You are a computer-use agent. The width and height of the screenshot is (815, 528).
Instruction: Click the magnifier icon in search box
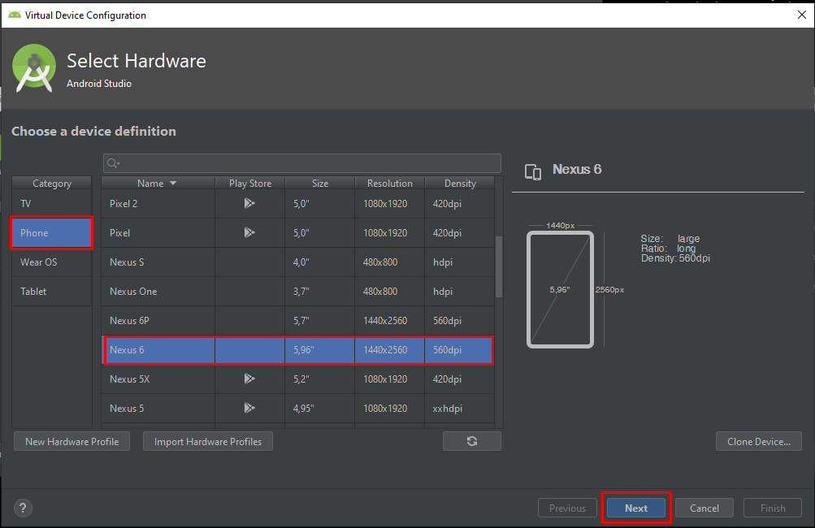pyautogui.click(x=113, y=164)
